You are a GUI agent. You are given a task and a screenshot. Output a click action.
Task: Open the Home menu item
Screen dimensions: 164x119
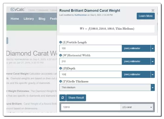pos(15,19)
